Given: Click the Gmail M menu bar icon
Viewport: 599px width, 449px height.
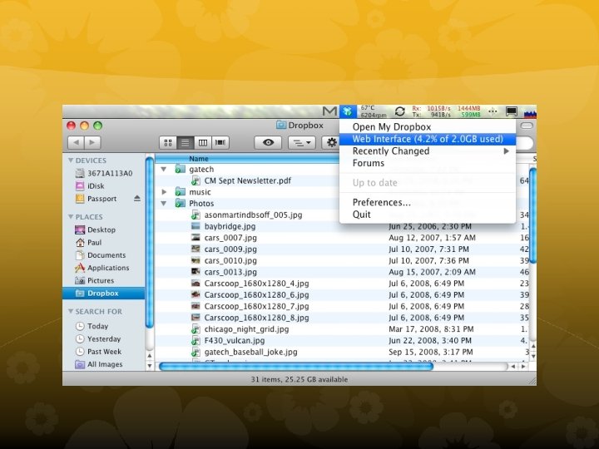Looking at the screenshot, I should point(329,111).
